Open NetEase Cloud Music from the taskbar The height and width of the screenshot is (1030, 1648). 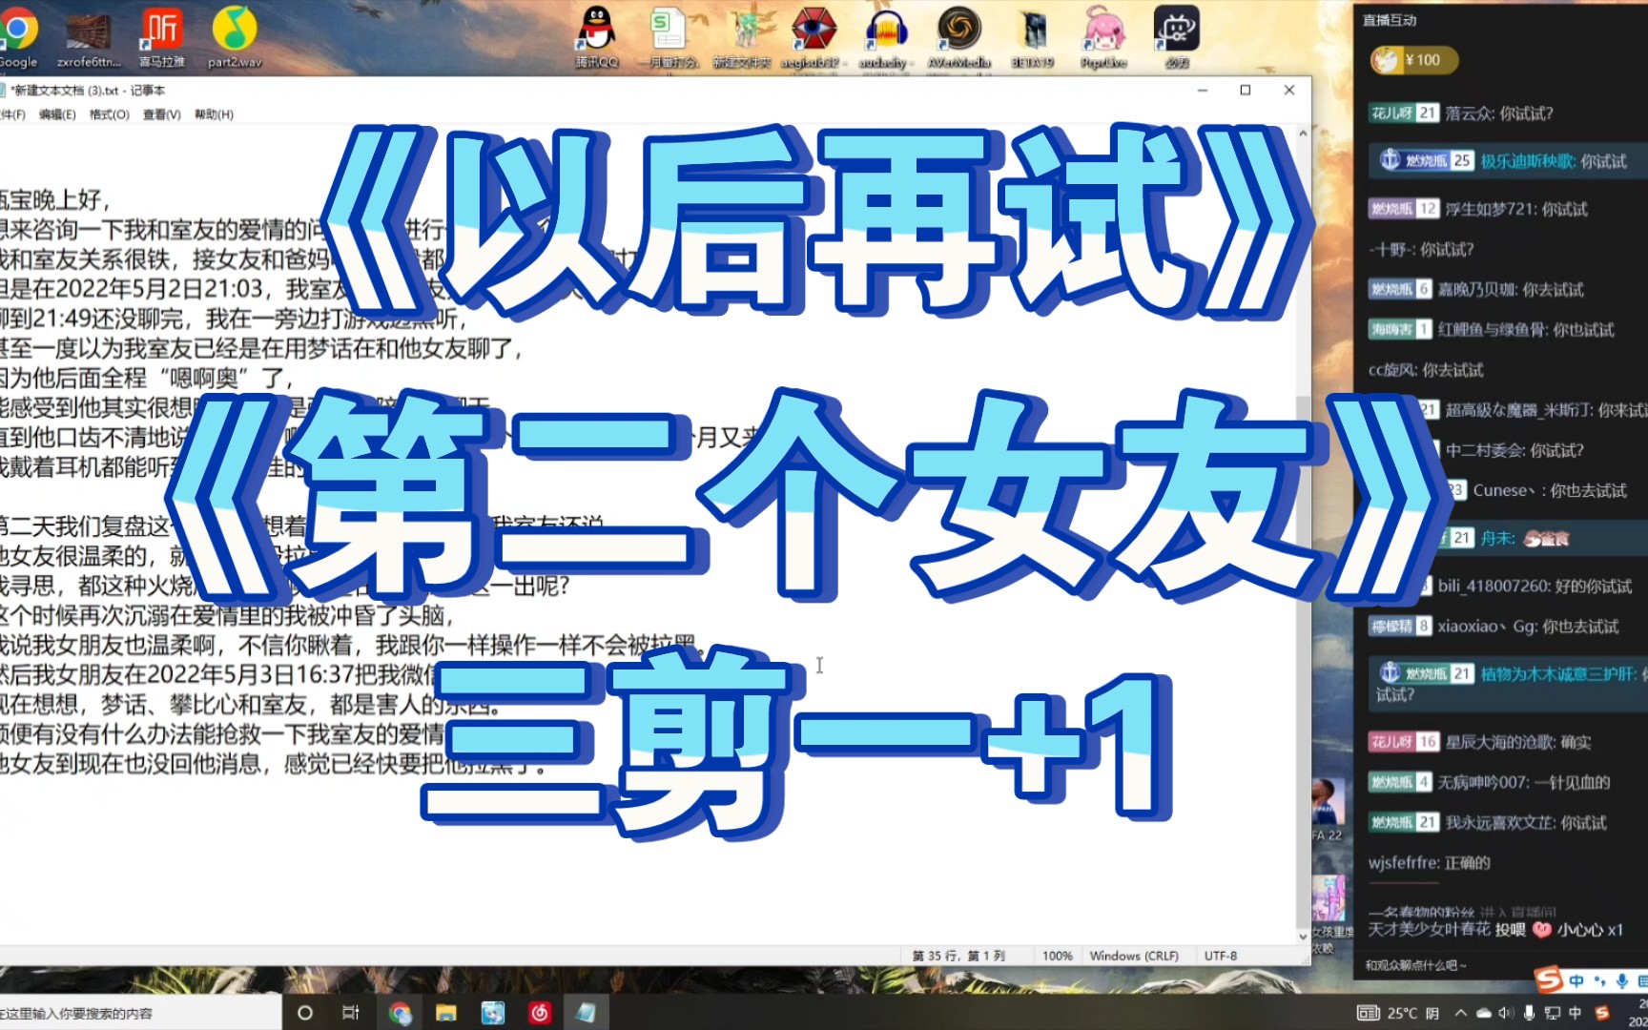pos(540,1013)
